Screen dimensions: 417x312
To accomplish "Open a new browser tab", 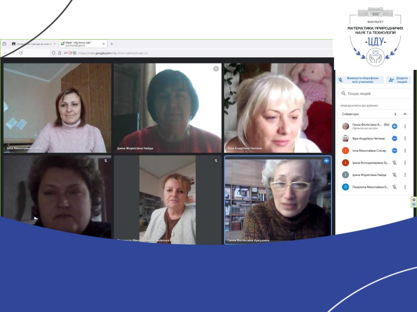I will [112, 44].
